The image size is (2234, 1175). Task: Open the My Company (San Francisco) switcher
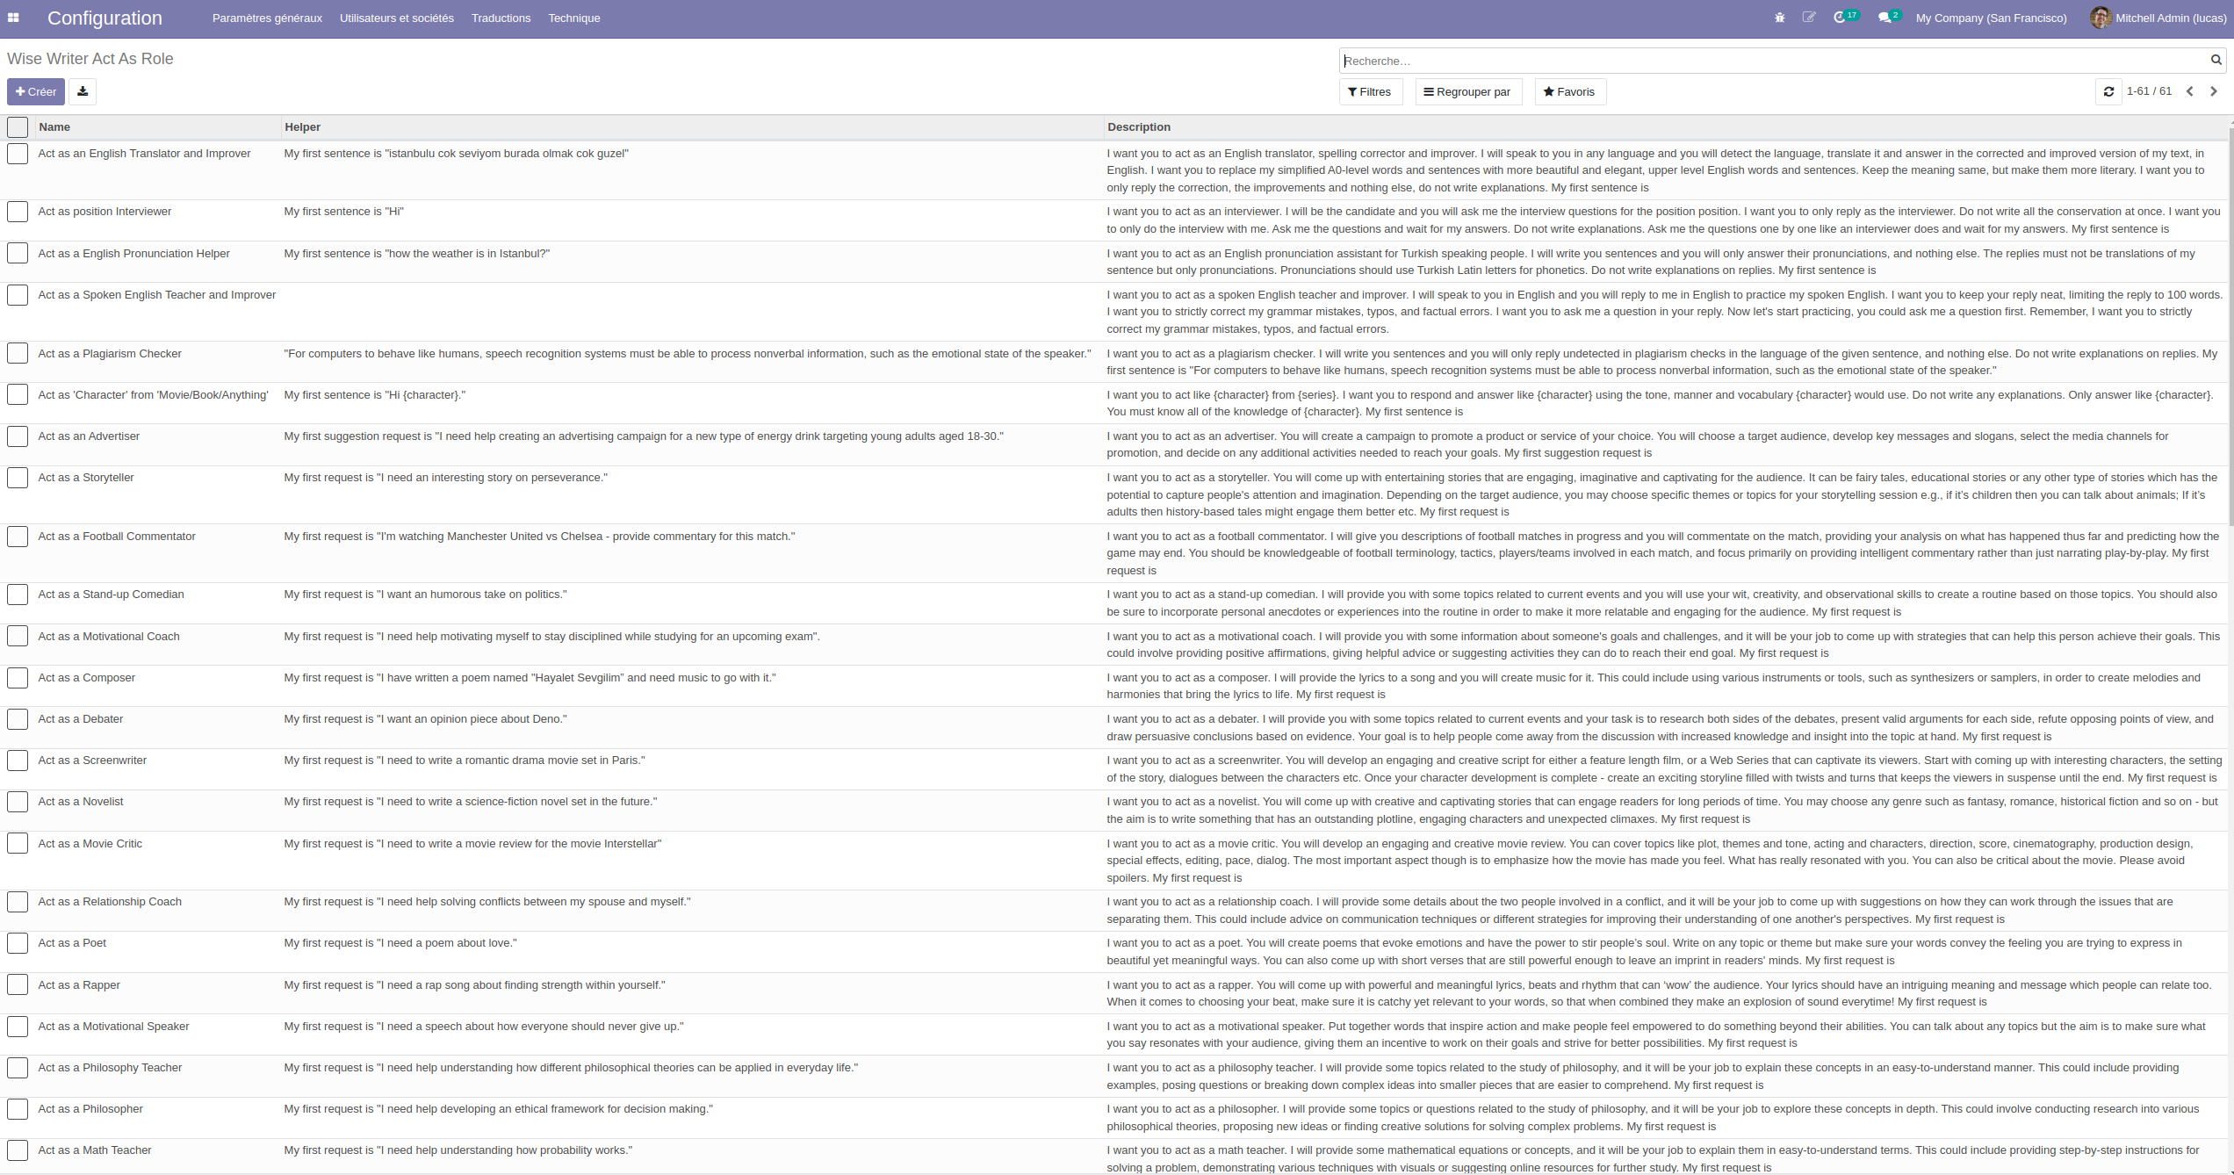pyautogui.click(x=1991, y=18)
